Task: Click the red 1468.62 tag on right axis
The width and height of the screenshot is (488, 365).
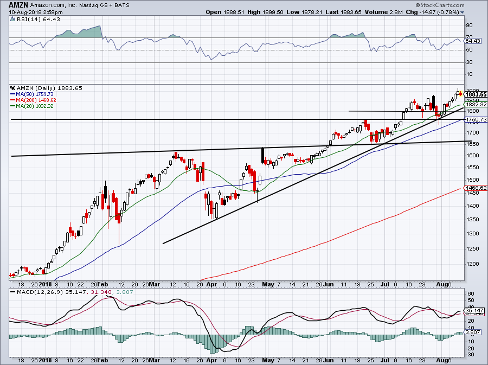Action: [476, 188]
